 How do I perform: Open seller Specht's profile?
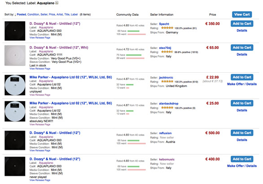(x=164, y=24)
